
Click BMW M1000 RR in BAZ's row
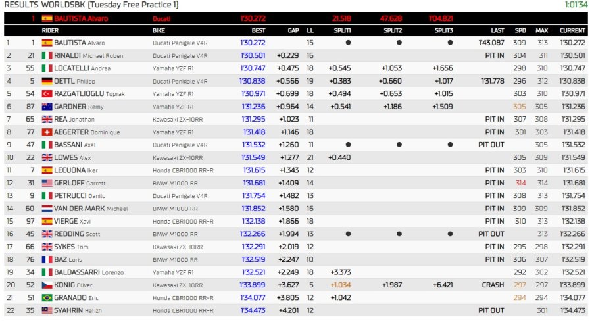click(x=175, y=259)
